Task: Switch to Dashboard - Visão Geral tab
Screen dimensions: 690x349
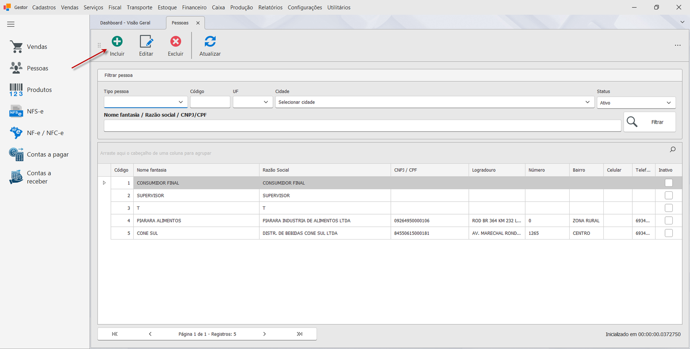Action: click(x=125, y=23)
